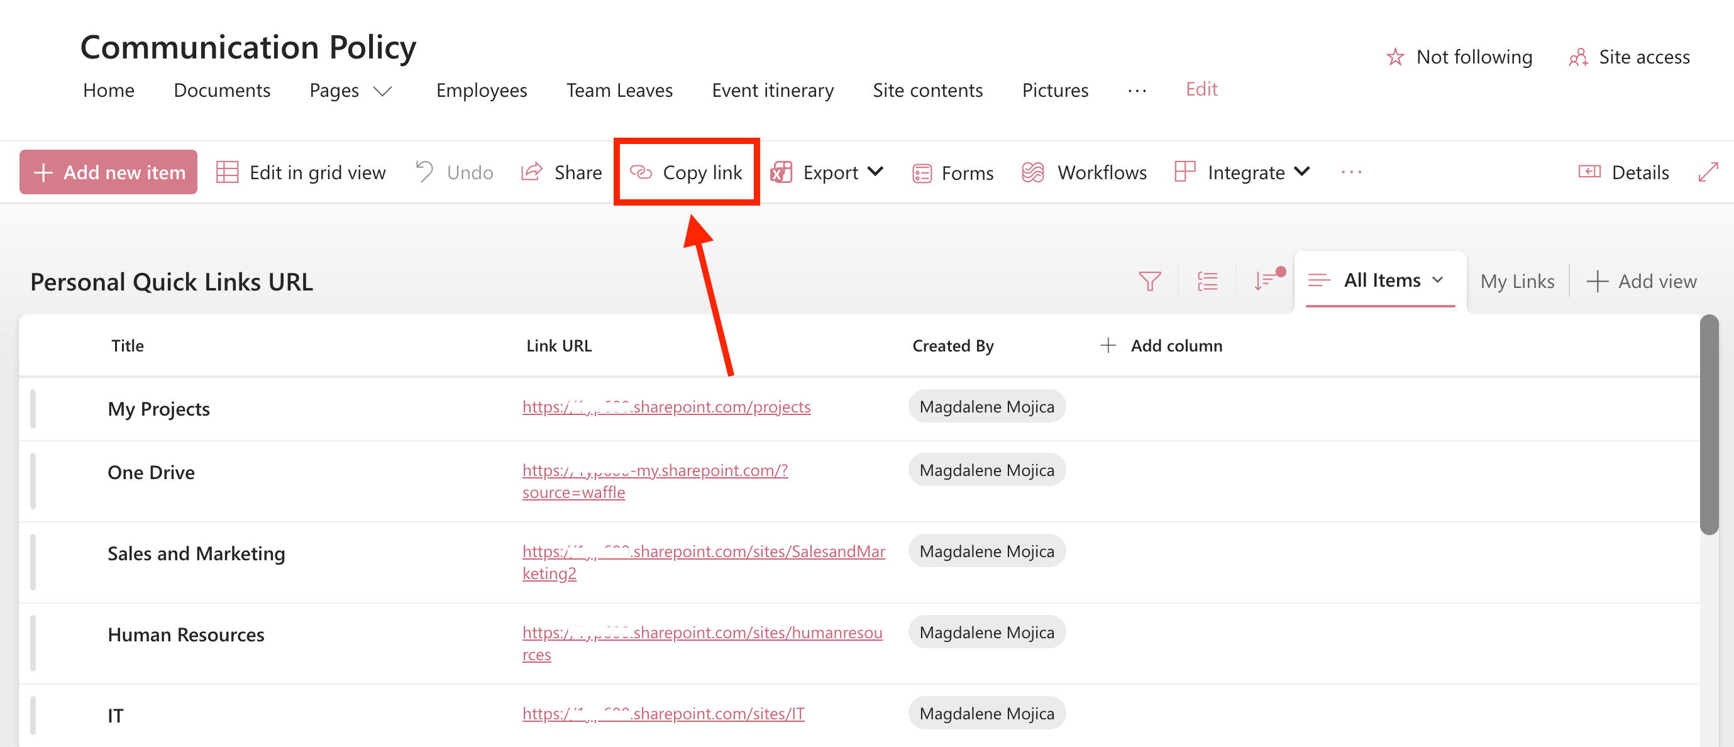Screen dimensions: 1734x747
Task: Click the Created By column header
Action: click(953, 346)
